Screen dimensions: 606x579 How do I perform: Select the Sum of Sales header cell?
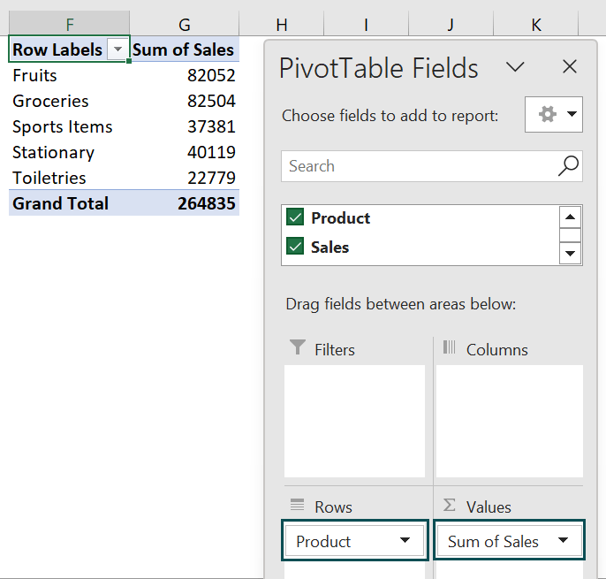coord(185,50)
